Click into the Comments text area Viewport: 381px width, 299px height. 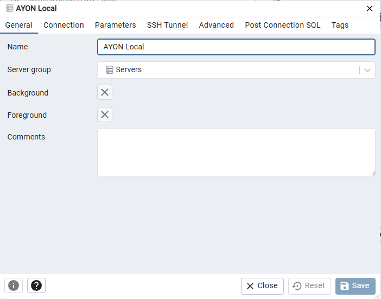coord(236,152)
